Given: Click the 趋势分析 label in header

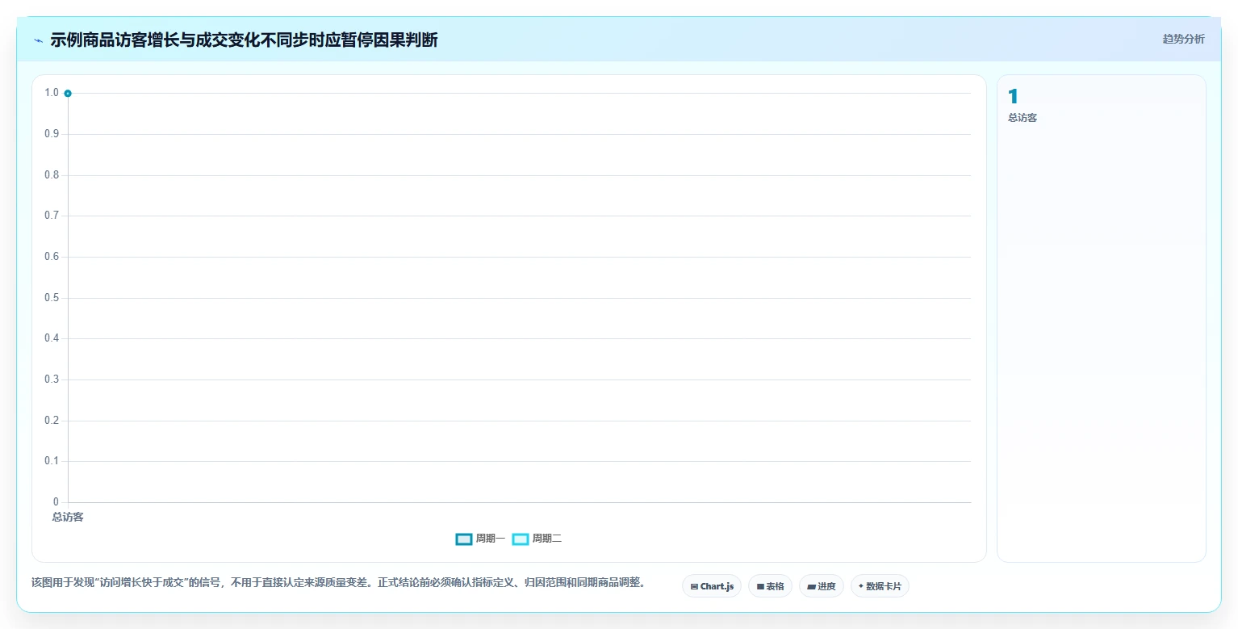Looking at the screenshot, I should click(x=1183, y=40).
